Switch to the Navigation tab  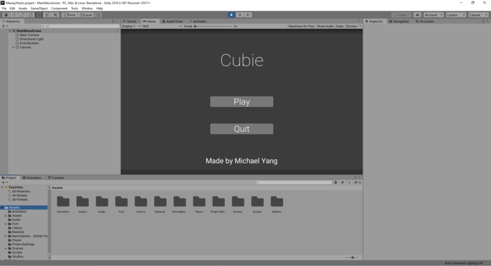[x=399, y=21]
